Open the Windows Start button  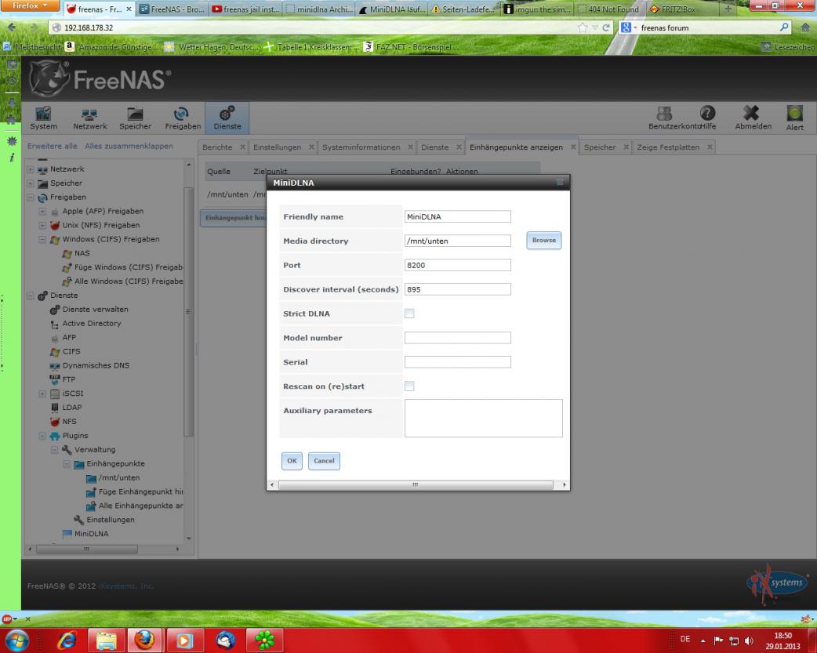[16, 640]
